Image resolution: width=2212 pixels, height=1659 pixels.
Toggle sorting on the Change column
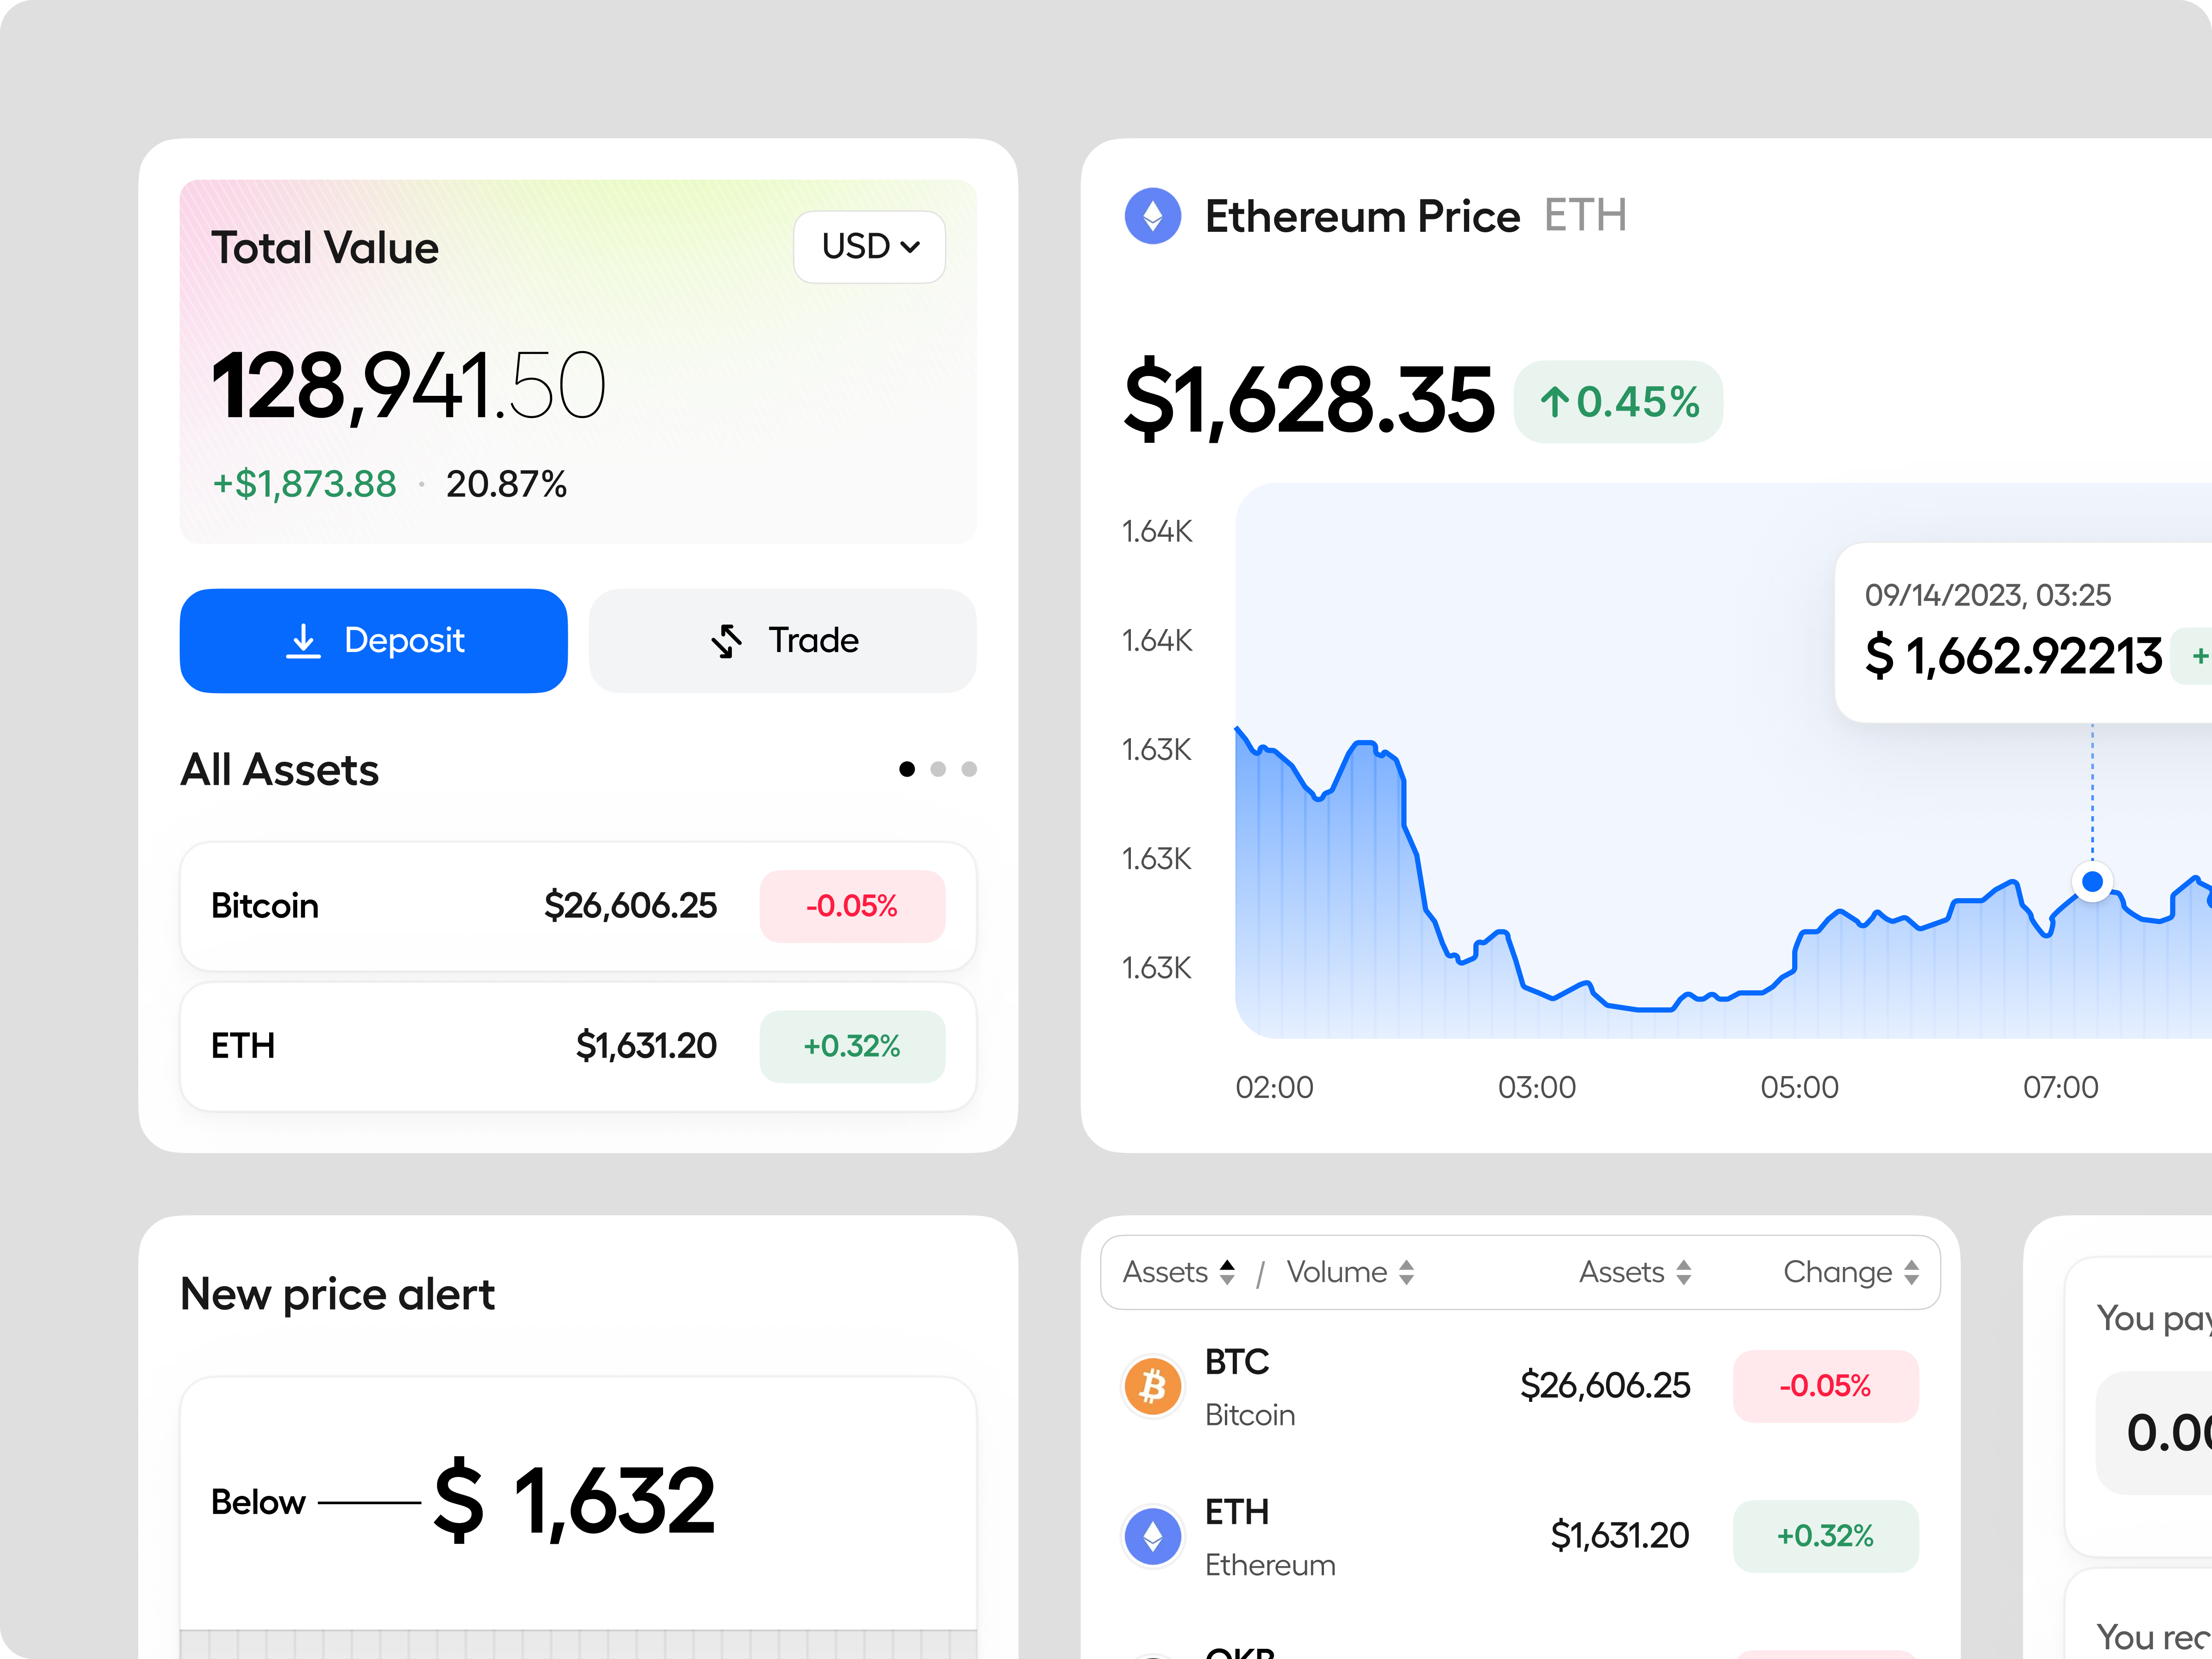click(1913, 1272)
